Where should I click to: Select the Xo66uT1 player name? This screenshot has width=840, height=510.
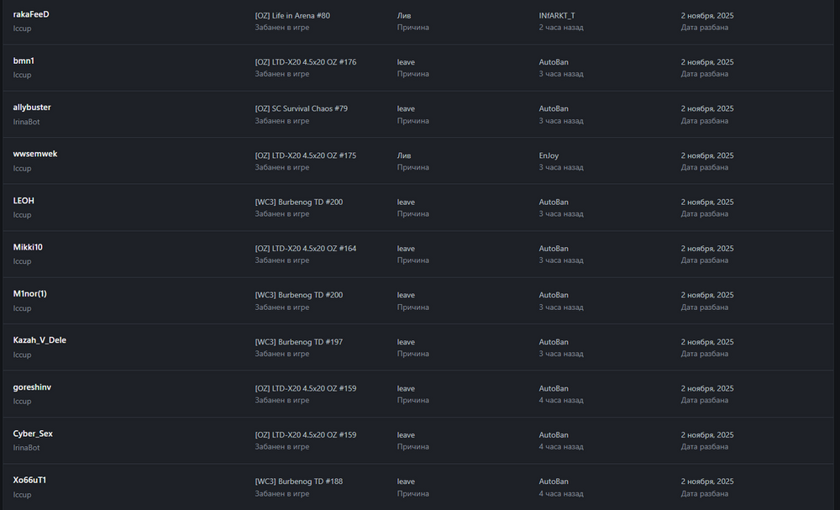tap(29, 481)
